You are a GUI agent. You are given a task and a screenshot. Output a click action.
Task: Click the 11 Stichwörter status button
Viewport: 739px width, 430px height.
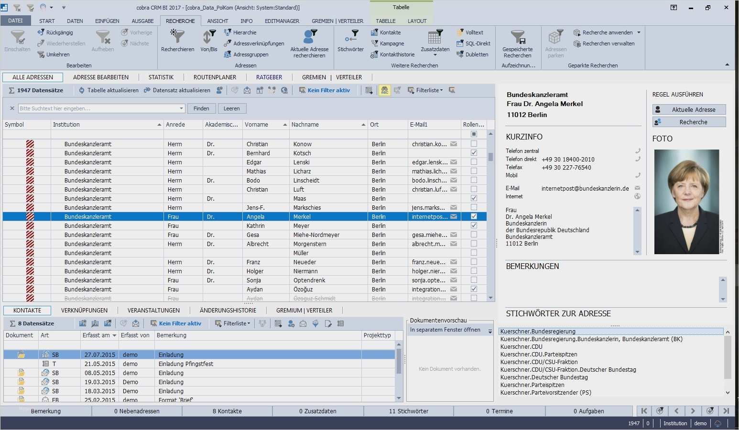click(x=409, y=411)
